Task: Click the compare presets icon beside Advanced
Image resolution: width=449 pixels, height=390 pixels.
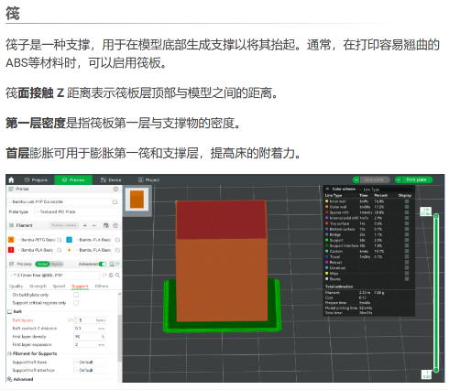Action: point(112,264)
